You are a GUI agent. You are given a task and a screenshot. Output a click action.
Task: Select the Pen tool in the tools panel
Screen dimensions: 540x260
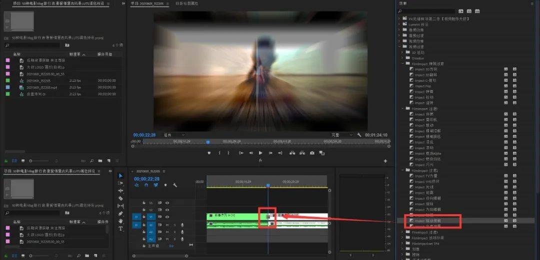pyautogui.click(x=120, y=214)
